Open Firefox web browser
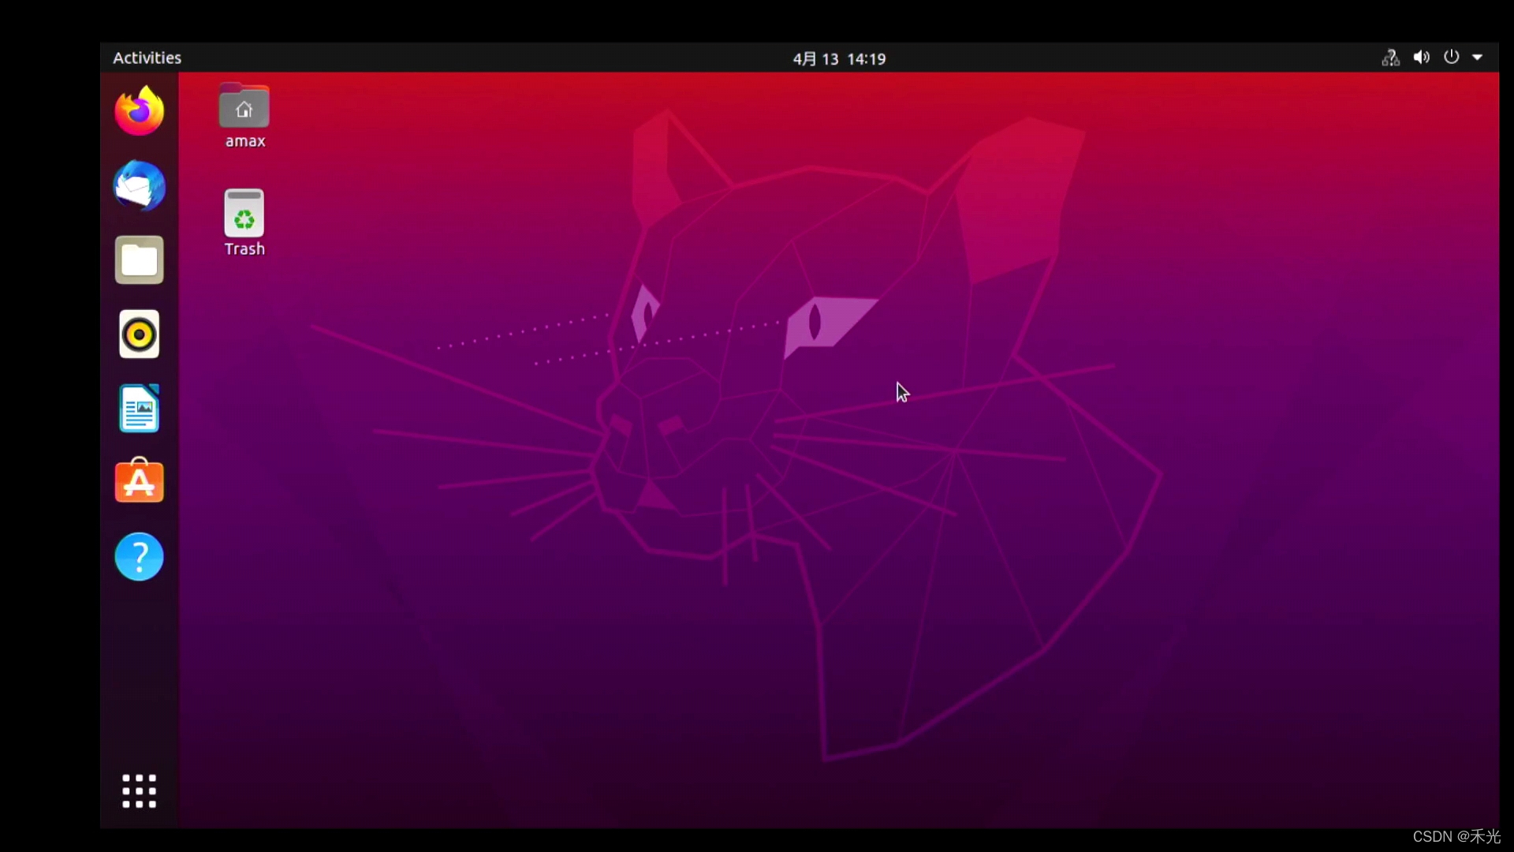 (x=138, y=111)
